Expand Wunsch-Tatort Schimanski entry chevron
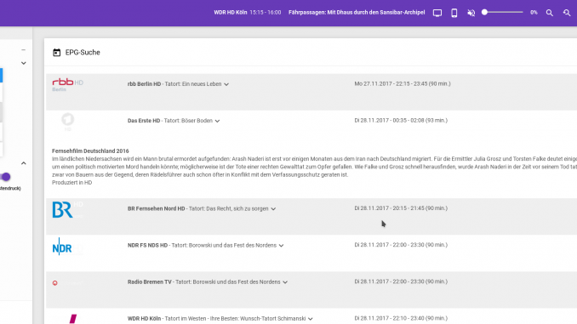The image size is (577, 324). click(x=311, y=319)
